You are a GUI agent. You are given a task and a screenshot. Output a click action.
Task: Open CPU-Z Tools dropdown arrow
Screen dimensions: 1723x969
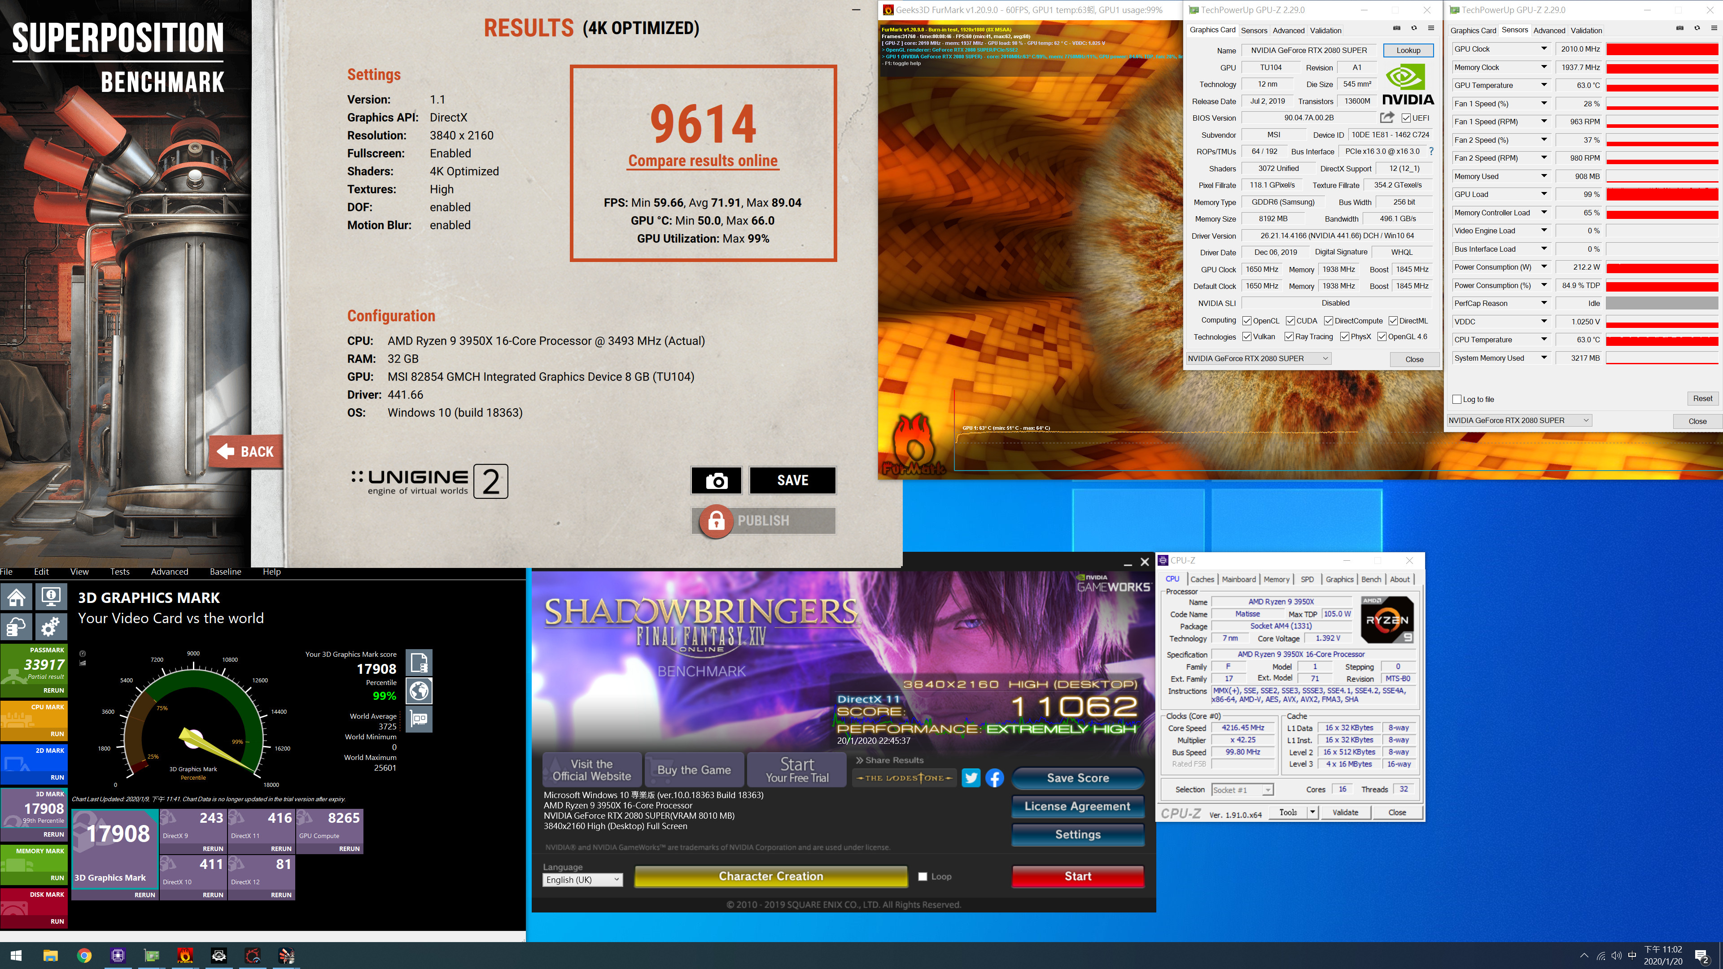pyautogui.click(x=1312, y=812)
